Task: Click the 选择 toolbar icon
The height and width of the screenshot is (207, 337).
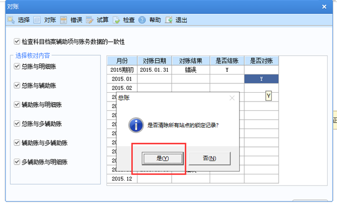Action: pos(11,20)
